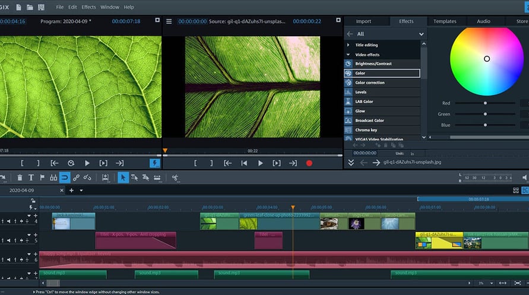Select the Brightness/Contrast effect
This screenshot has width=529, height=295.
pyautogui.click(x=382, y=64)
